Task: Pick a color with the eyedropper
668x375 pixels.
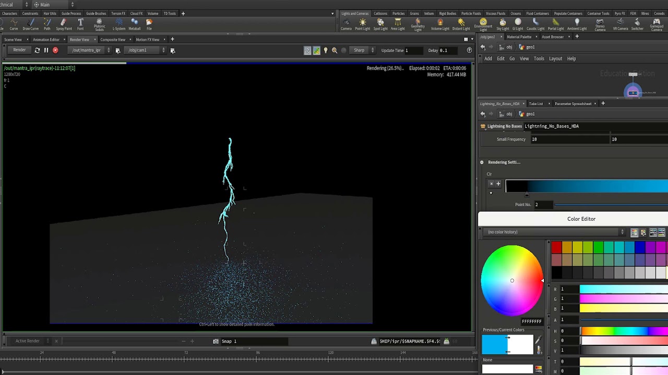Action: coord(538,340)
